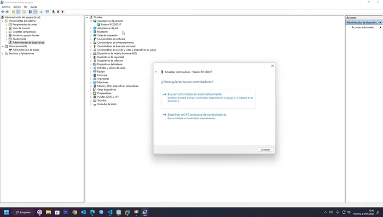The height and width of the screenshot is (217, 383).
Task: Click the volume icon in system tray
Action: [x=349, y=212]
